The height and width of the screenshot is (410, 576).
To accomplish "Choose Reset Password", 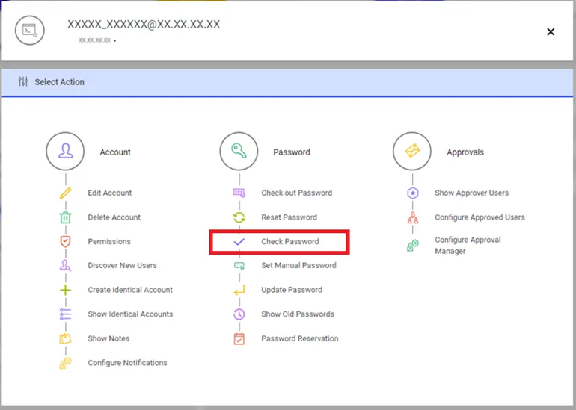I will point(289,217).
